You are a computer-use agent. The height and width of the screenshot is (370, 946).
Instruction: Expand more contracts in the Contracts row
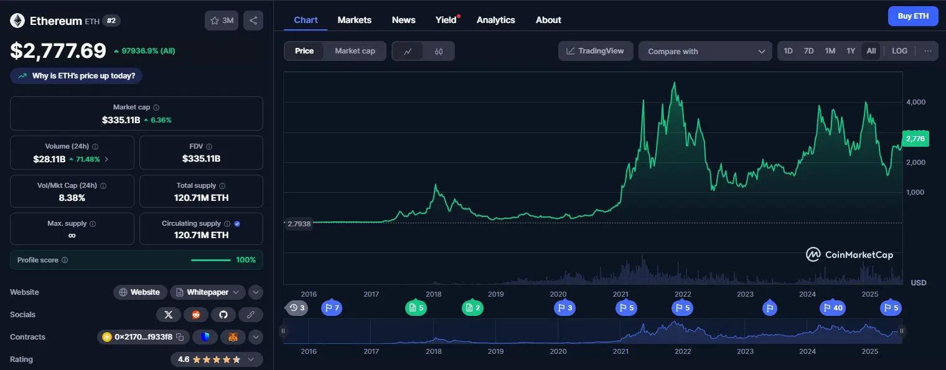click(x=256, y=337)
